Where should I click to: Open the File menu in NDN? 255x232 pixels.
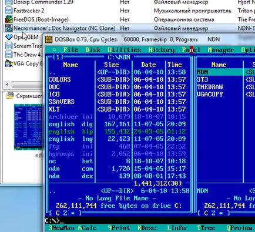[71, 50]
